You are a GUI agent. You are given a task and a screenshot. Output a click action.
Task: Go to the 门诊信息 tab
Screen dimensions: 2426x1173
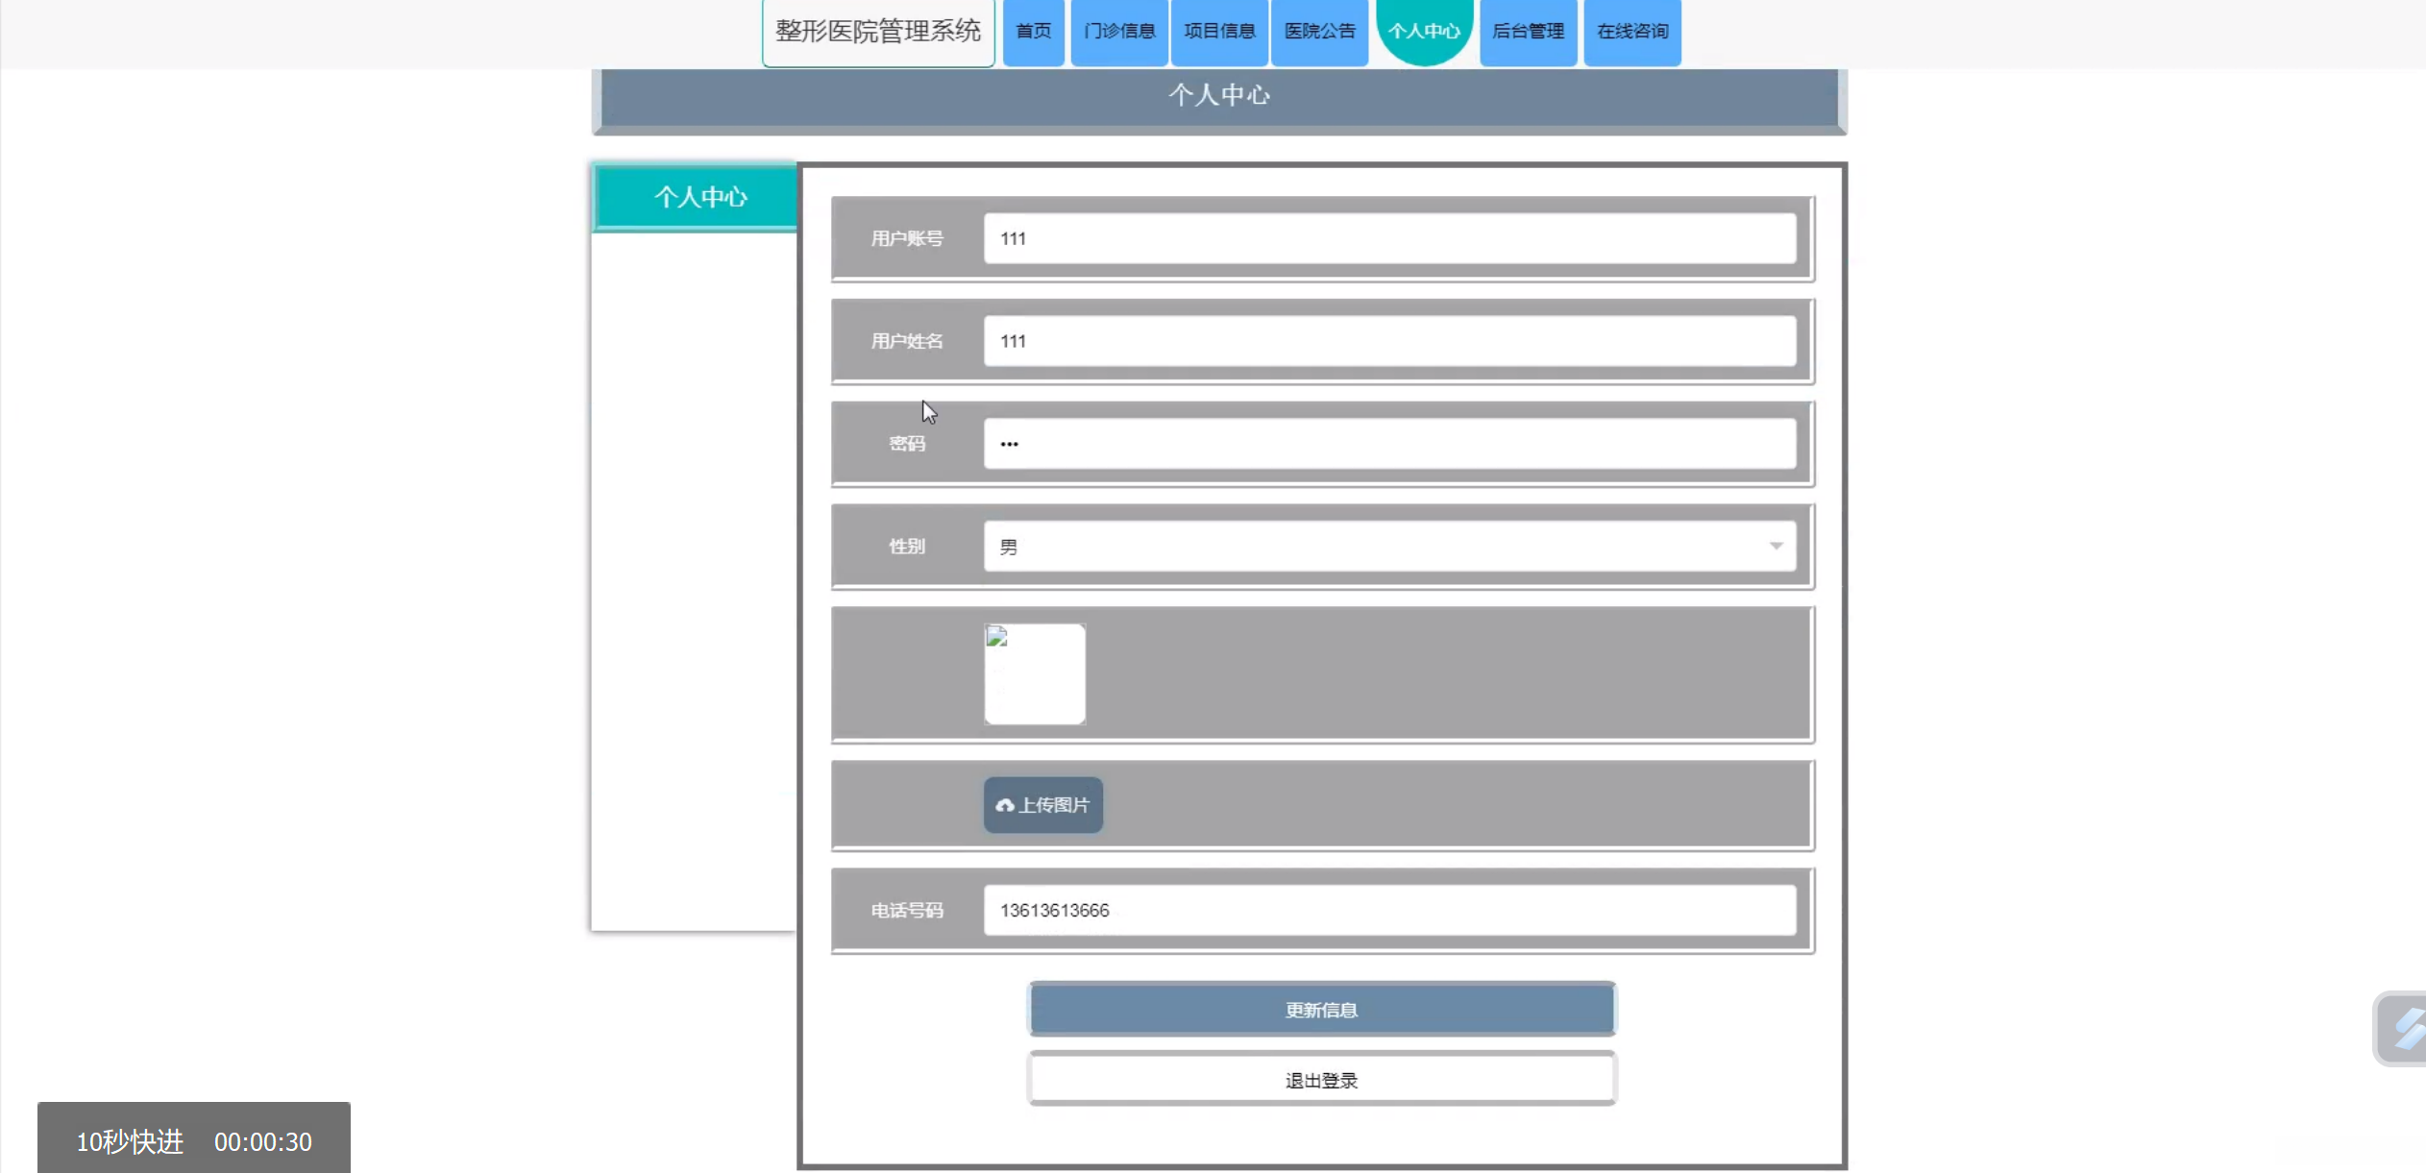pos(1119,31)
